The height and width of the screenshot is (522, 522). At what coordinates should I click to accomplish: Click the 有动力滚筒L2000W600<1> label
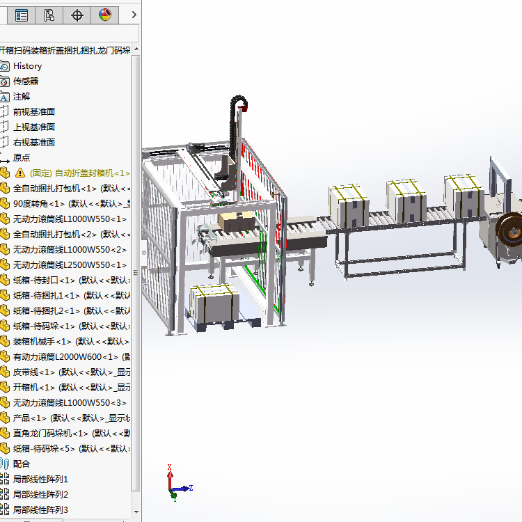tap(72, 357)
